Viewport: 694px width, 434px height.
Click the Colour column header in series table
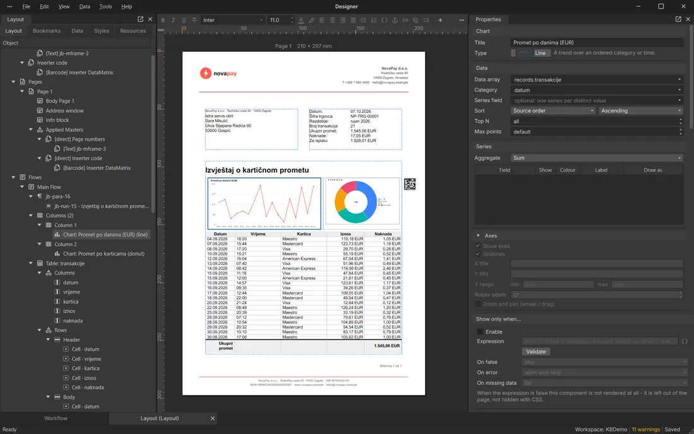click(x=567, y=170)
